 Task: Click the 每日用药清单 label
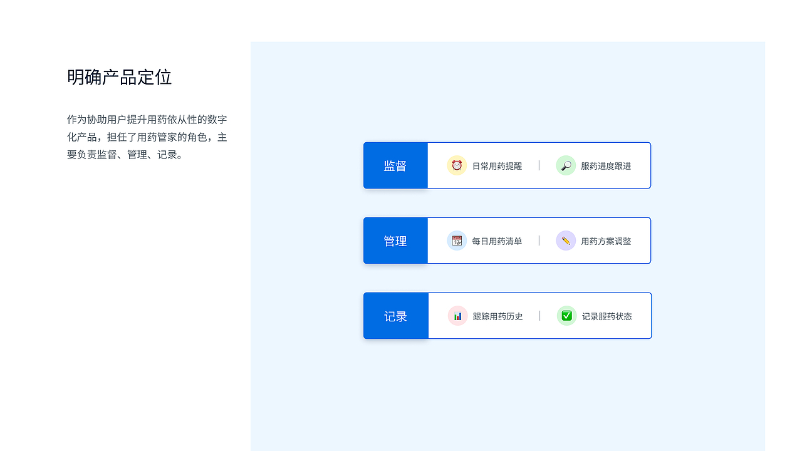point(497,241)
